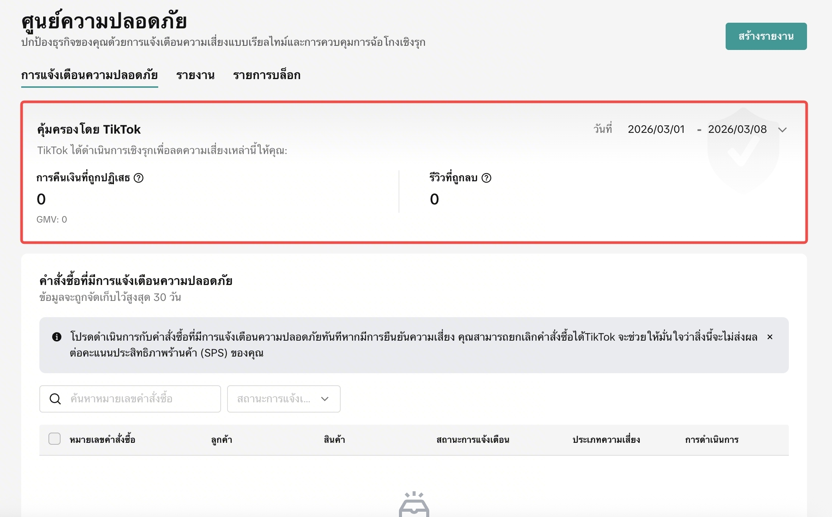
Task: Click start date 2026/03/01 field
Action: click(656, 129)
